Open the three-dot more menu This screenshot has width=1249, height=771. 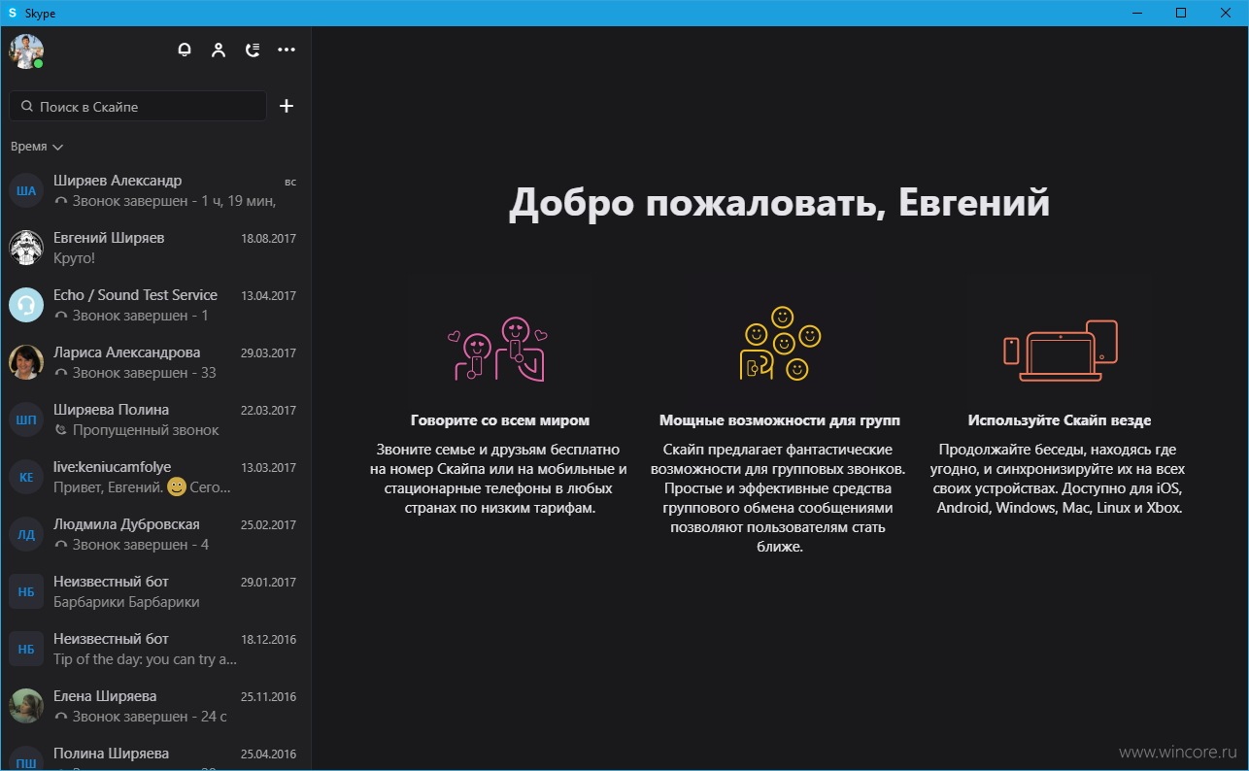[287, 50]
